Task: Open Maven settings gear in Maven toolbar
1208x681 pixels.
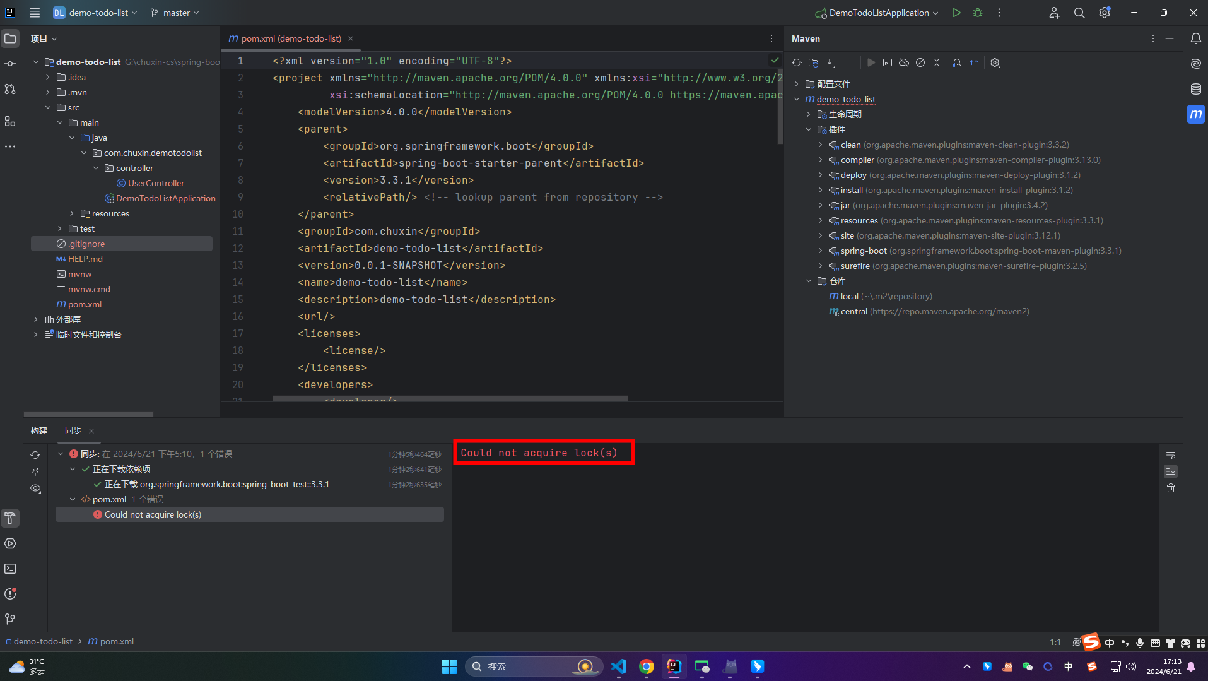Action: point(995,62)
